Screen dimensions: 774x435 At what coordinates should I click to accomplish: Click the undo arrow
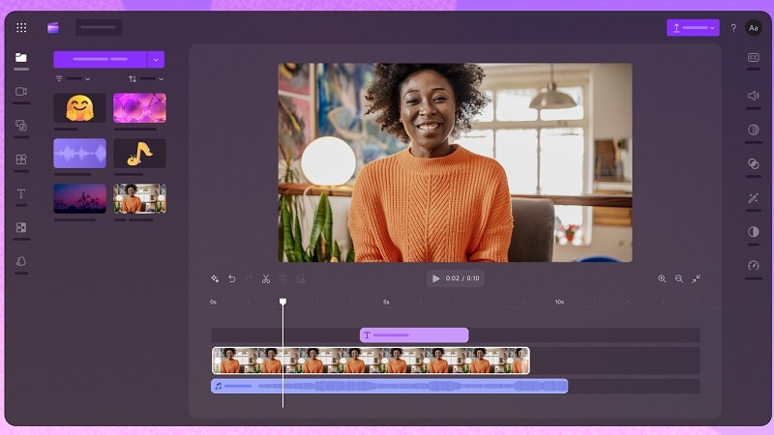[x=232, y=279]
